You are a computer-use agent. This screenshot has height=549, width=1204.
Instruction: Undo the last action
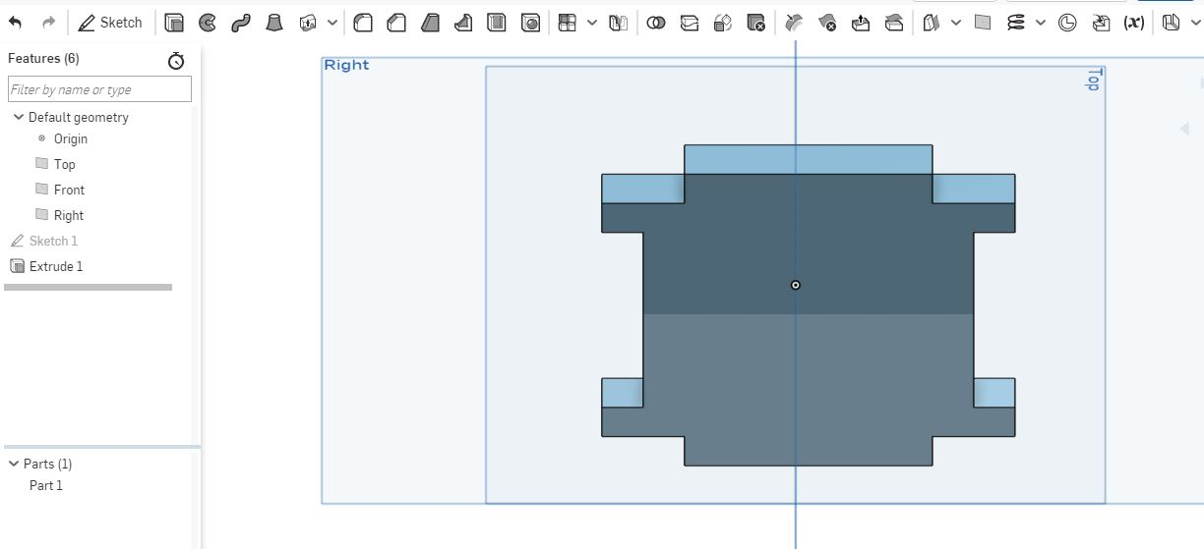[x=15, y=22]
